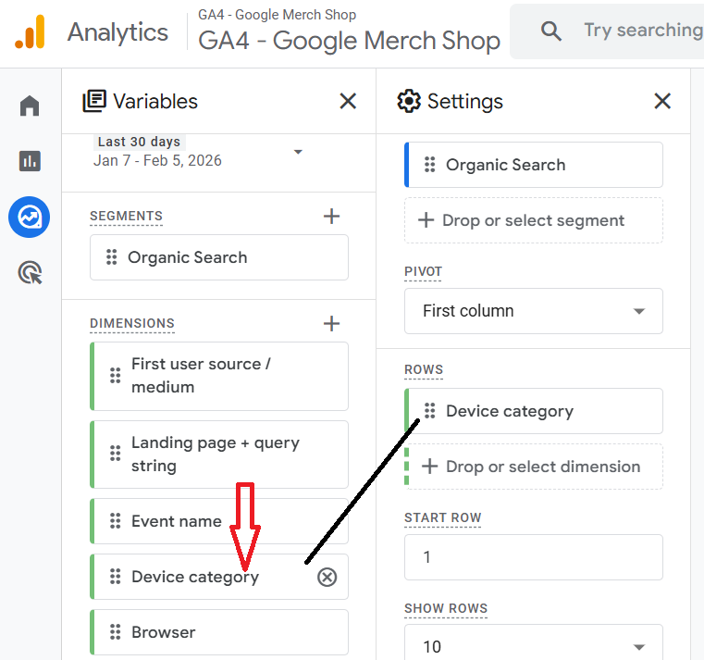Open the Show Rows dropdown set to 10
Screen dimensions: 704x660
tap(533, 646)
